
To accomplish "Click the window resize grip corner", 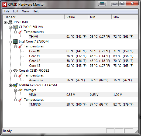I will [137, 131].
